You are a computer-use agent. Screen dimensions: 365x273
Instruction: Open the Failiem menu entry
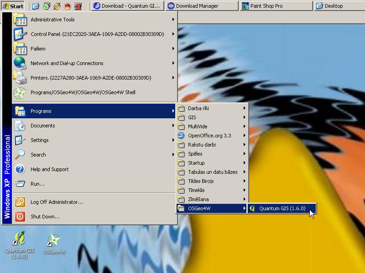[x=94, y=49]
